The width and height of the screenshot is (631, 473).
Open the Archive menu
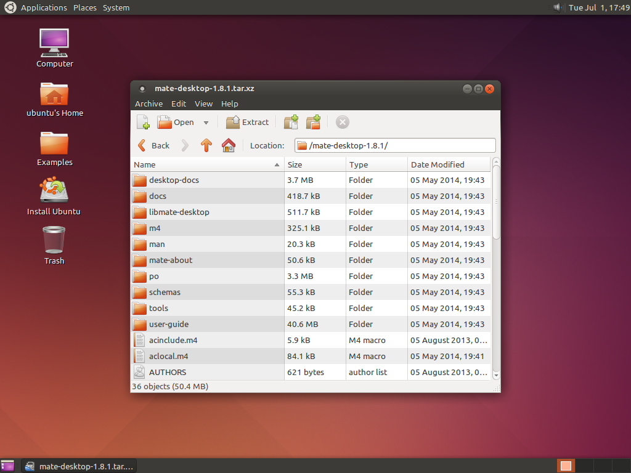149,103
